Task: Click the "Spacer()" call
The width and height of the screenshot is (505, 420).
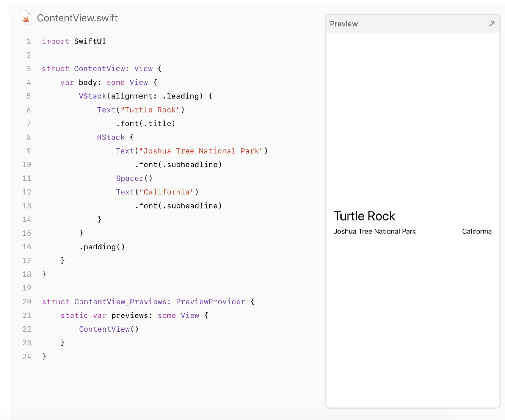Action: coord(134,178)
